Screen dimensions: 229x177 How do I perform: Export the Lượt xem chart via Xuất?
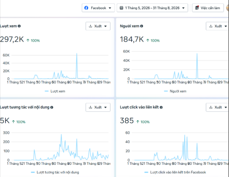[98, 26]
